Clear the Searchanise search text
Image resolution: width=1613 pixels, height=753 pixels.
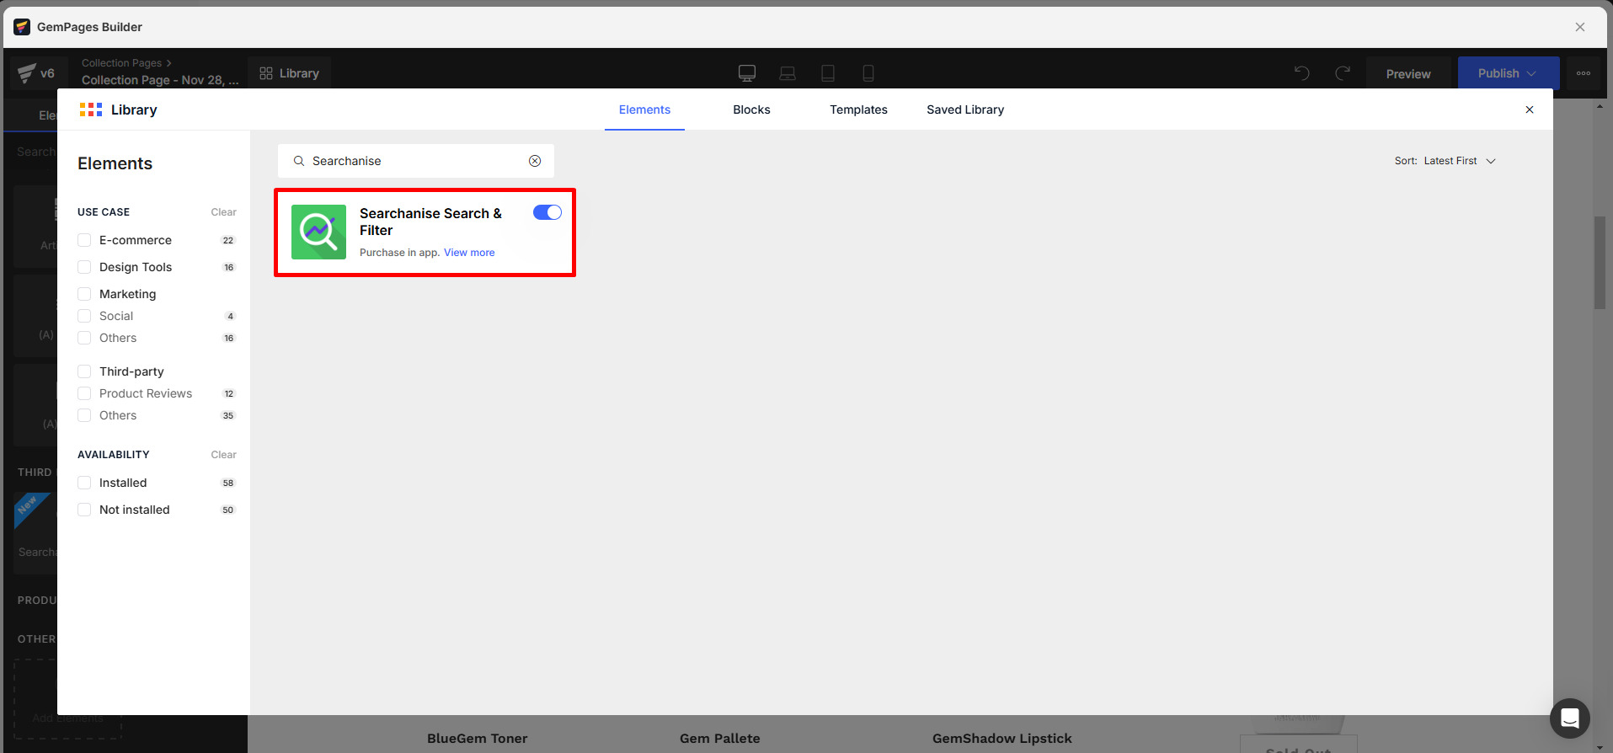[x=535, y=161]
